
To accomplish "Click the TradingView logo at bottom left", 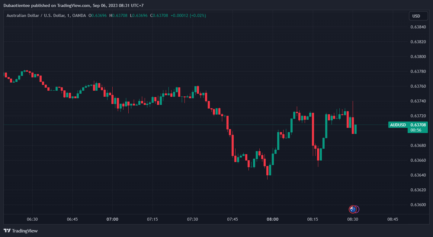I will click(21, 231).
